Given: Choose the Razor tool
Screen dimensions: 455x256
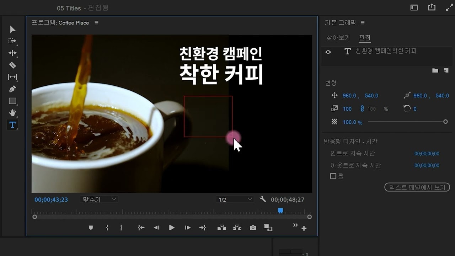Looking at the screenshot, I should (x=12, y=65).
